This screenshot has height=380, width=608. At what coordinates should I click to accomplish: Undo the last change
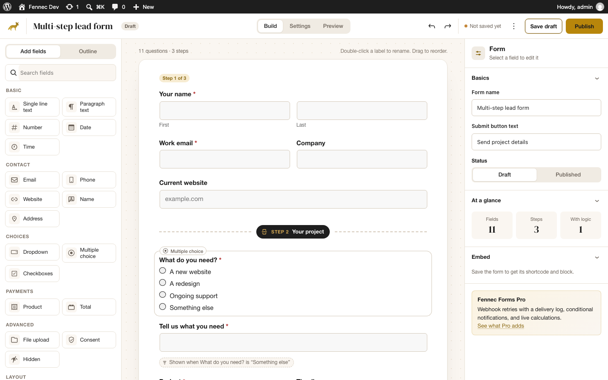click(x=432, y=26)
